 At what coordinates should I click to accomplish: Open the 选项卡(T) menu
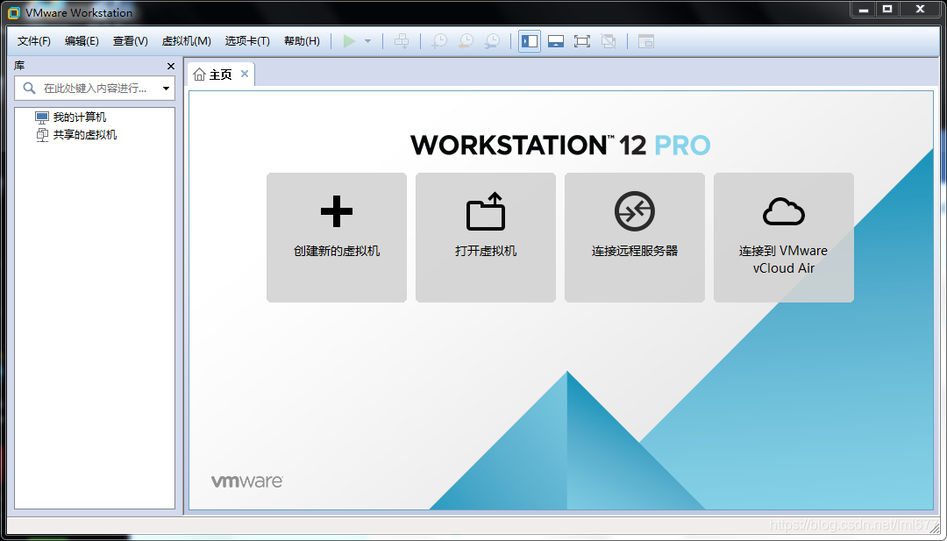[x=247, y=41]
